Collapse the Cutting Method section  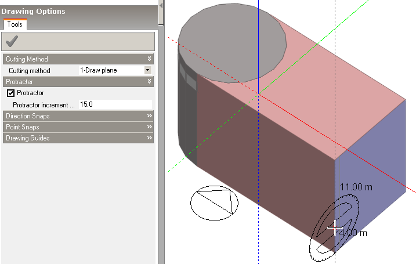[149, 59]
